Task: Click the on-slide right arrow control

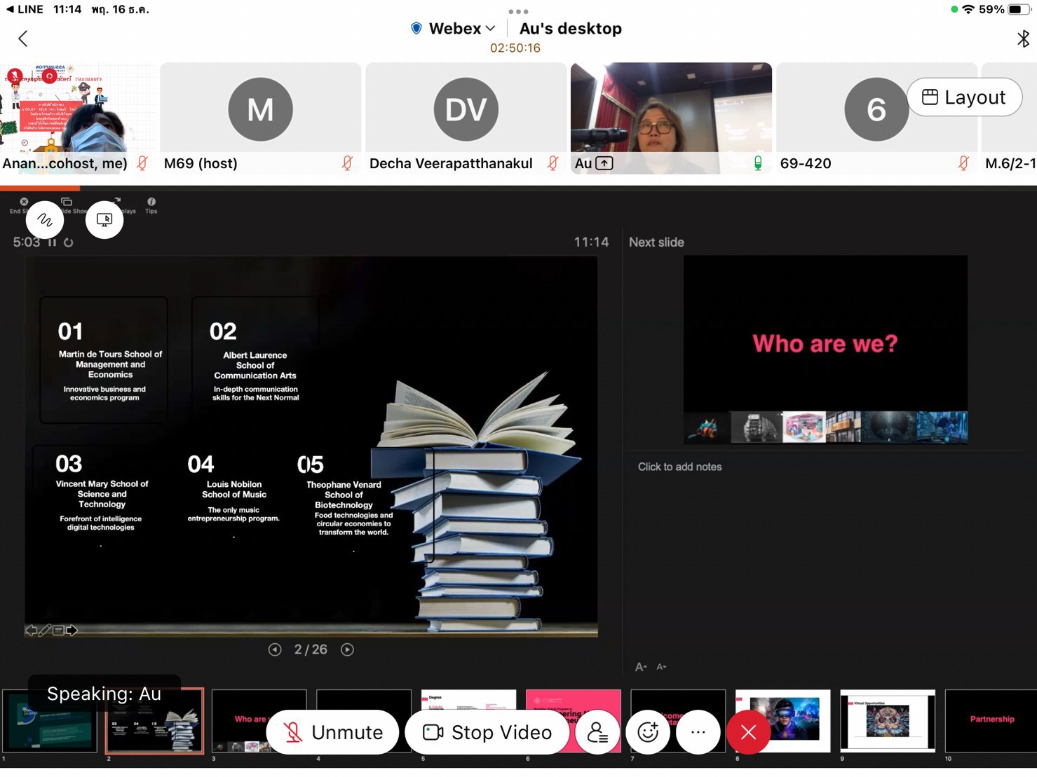Action: [x=72, y=630]
